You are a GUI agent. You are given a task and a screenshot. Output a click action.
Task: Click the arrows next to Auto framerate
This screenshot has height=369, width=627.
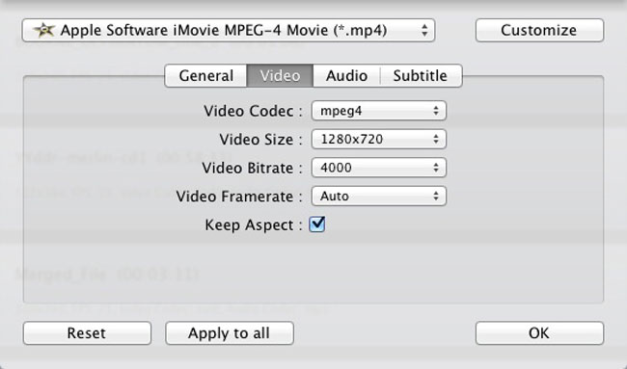(436, 197)
